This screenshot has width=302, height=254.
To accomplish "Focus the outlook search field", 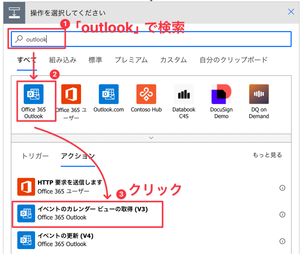I will pyautogui.click(x=151, y=39).
